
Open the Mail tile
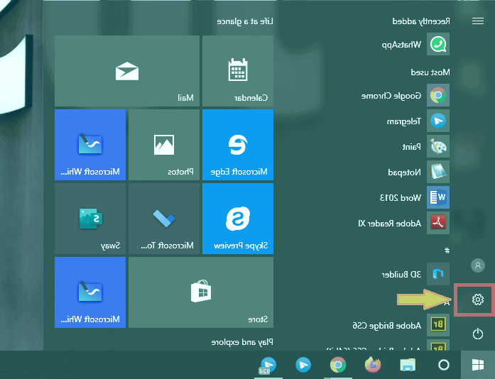coord(127,71)
